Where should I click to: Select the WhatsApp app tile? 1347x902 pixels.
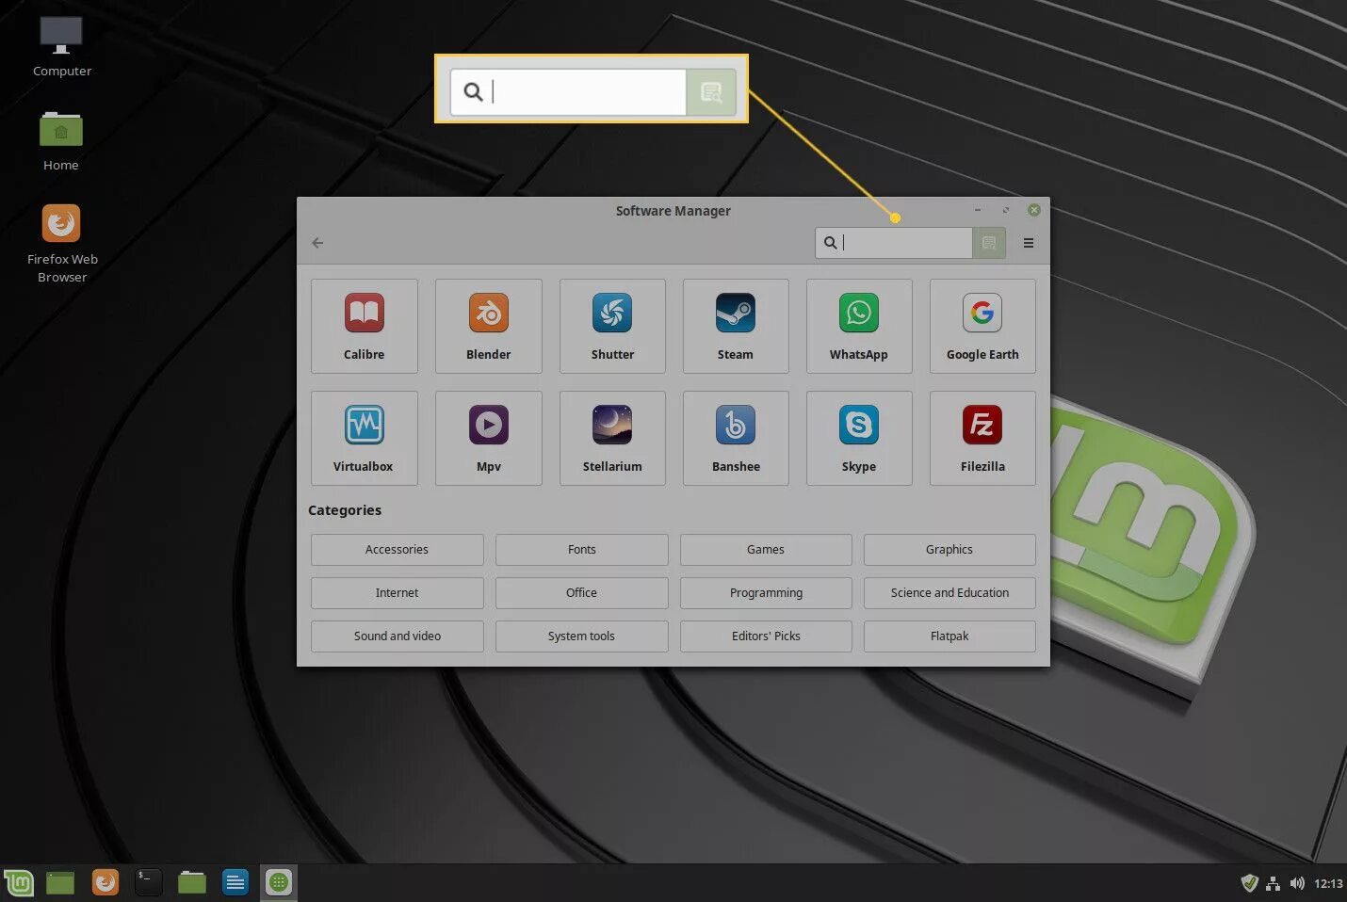click(x=859, y=326)
